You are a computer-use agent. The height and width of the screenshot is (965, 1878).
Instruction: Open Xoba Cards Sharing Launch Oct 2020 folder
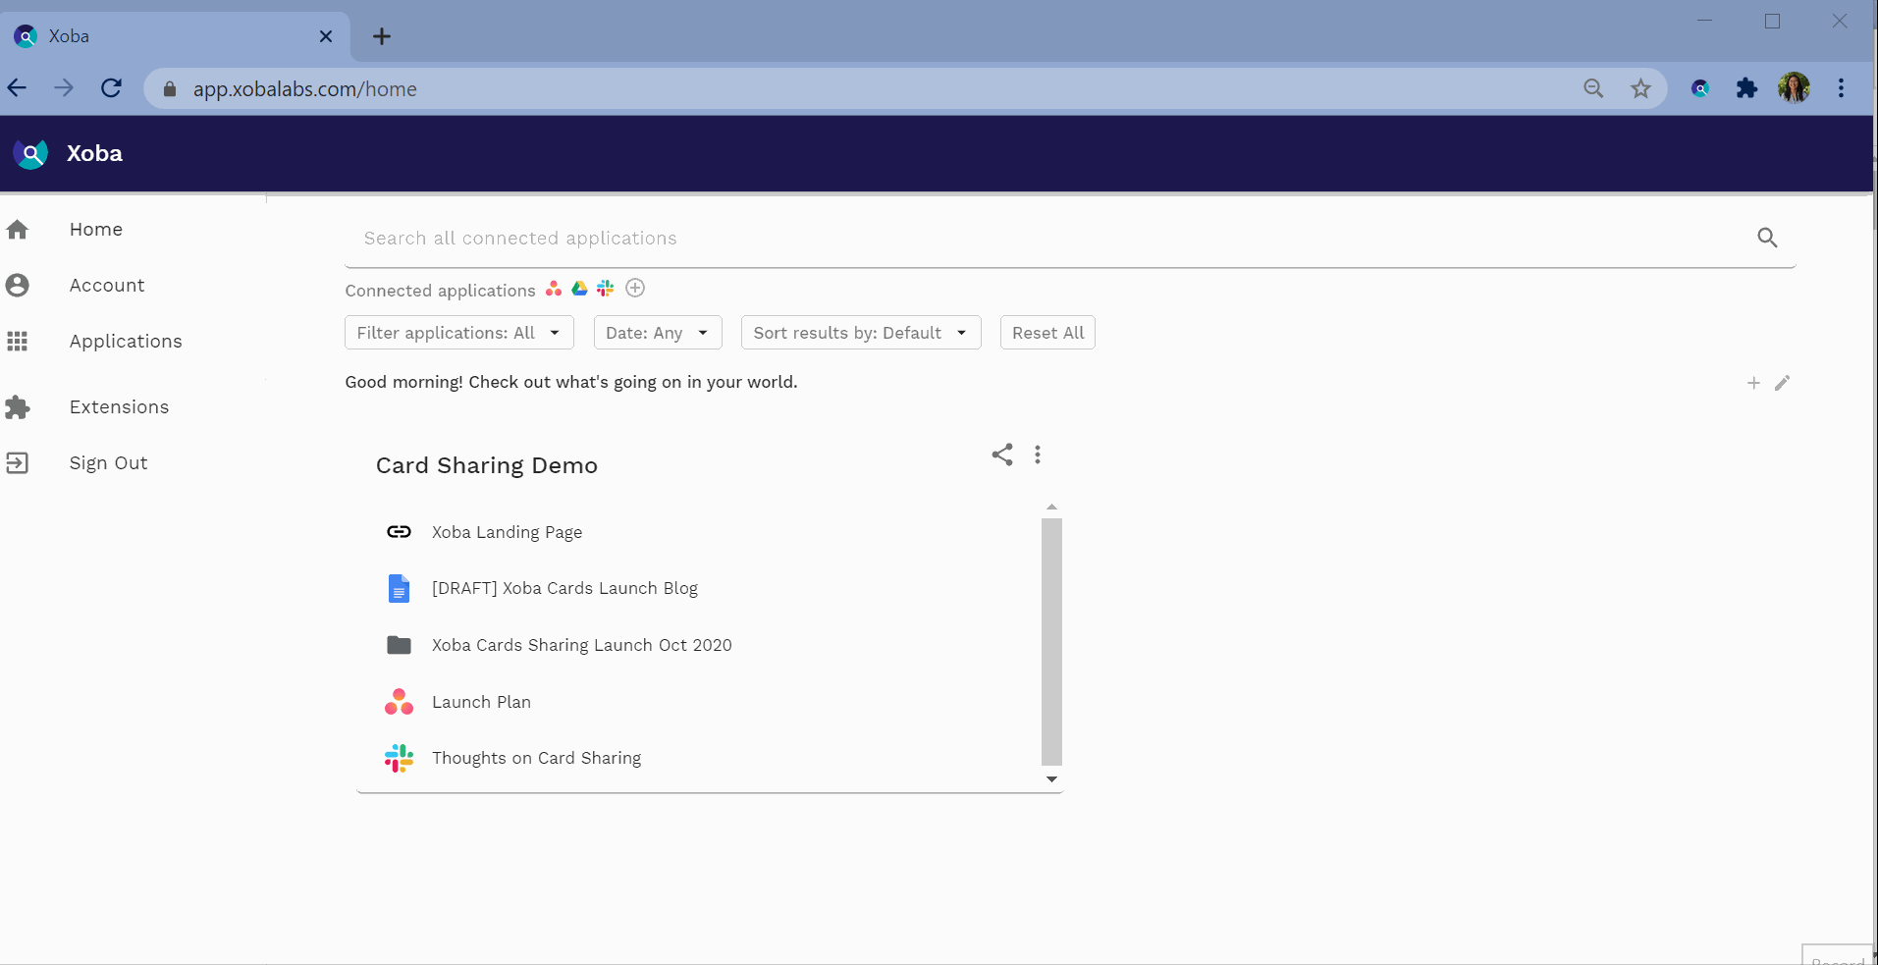(581, 645)
